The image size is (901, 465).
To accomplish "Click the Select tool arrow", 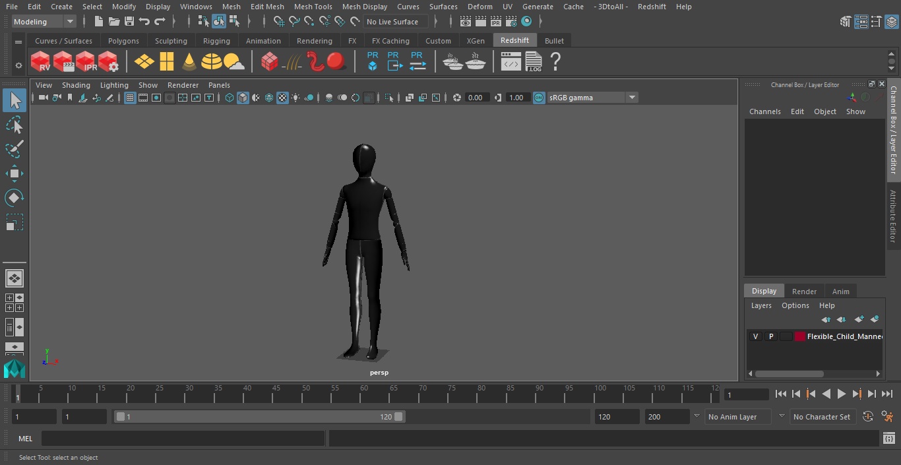I will click(15, 100).
